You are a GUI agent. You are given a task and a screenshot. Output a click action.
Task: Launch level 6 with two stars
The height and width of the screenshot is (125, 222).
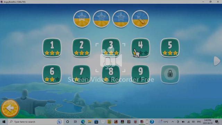[x=52, y=74]
